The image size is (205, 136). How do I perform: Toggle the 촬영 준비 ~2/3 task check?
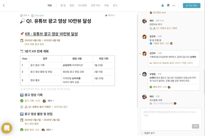tap(22, 130)
